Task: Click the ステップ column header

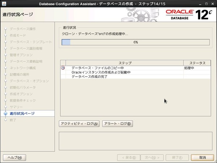Action: click(125, 63)
